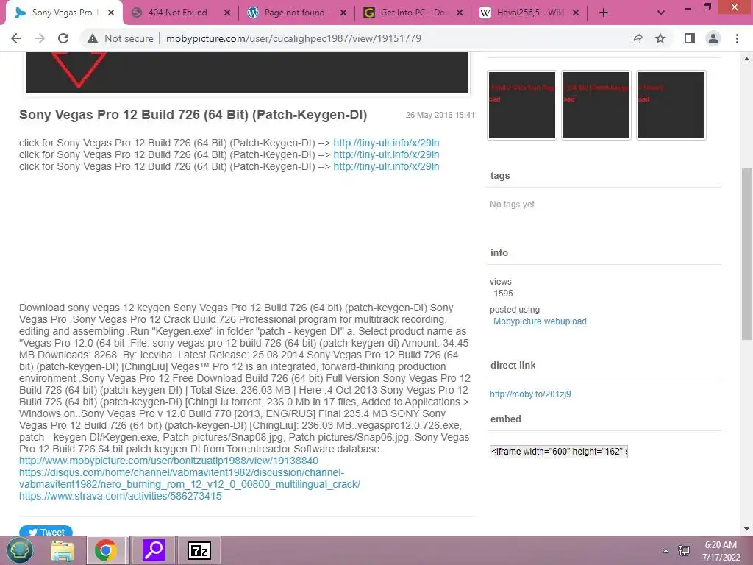Click the embed iframe code field
This screenshot has width=753, height=565.
pos(559,452)
